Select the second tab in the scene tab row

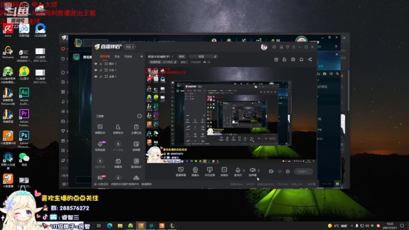tap(117, 56)
